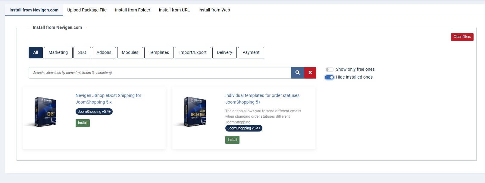The width and height of the screenshot is (485, 183).
Task: Click the magnifying glass search button
Action: [297, 73]
